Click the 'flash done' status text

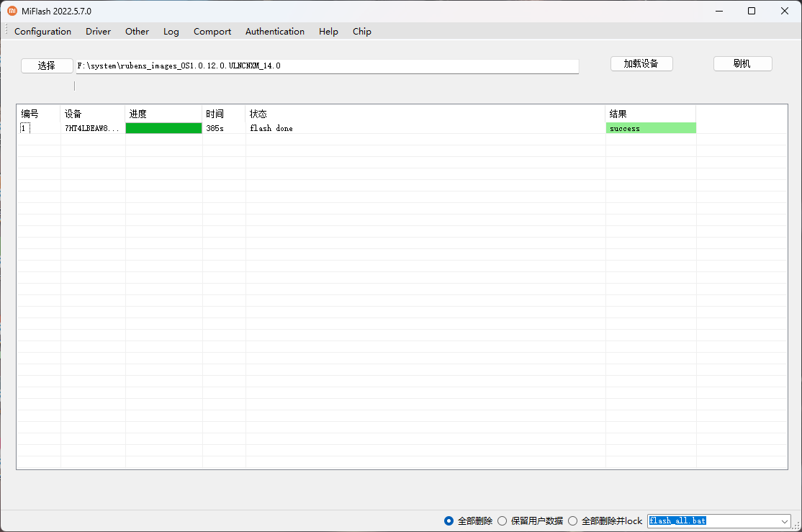(x=271, y=128)
